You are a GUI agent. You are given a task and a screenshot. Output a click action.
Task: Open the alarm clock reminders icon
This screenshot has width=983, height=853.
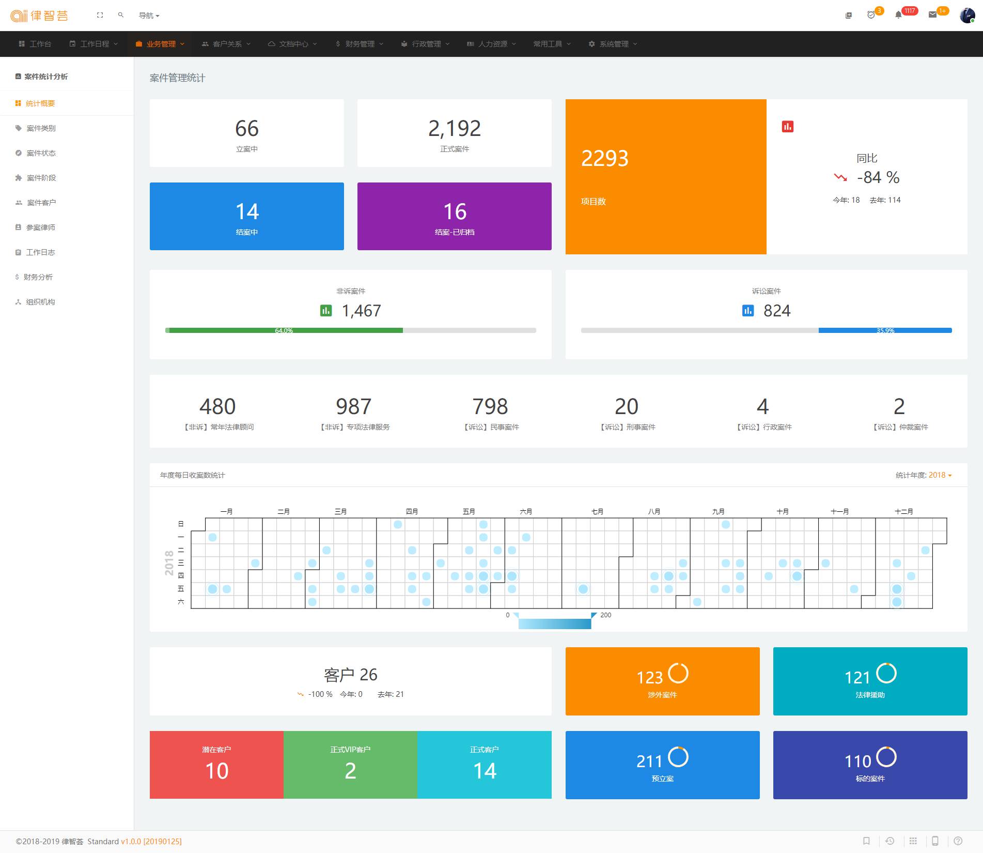tap(871, 15)
